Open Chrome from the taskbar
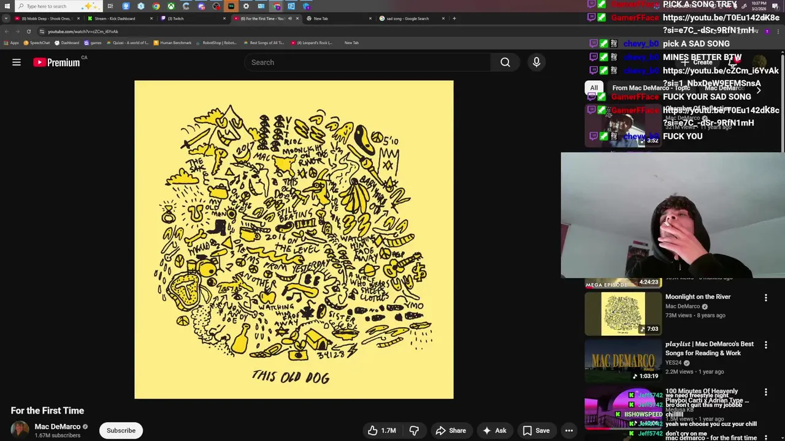Viewport: 785px width, 441px height. 156,6
